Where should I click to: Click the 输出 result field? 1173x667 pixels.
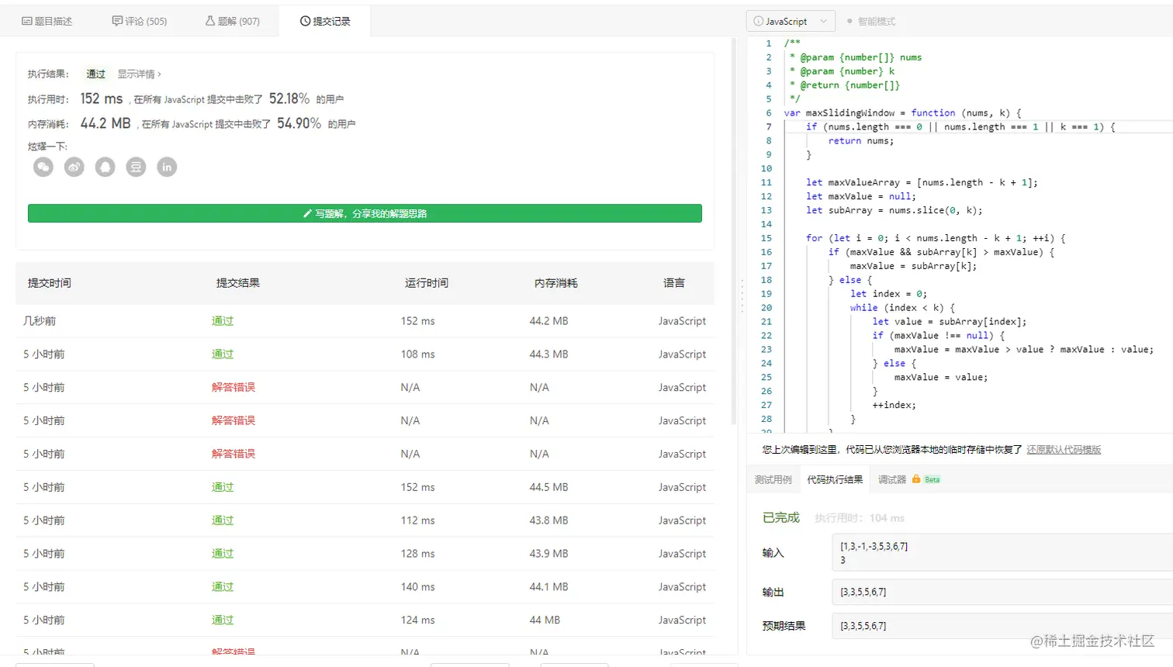pyautogui.click(x=1002, y=592)
